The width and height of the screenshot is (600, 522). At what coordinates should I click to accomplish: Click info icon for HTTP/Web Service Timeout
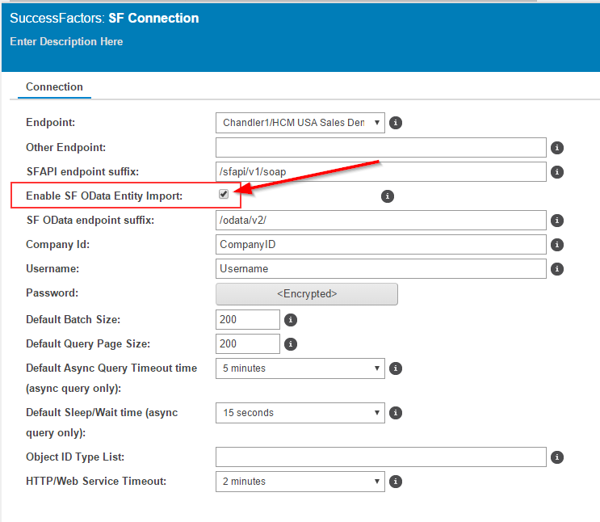pos(395,482)
